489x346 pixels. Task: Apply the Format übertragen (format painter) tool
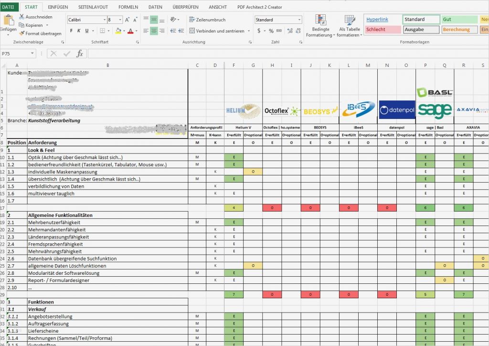coord(22,33)
